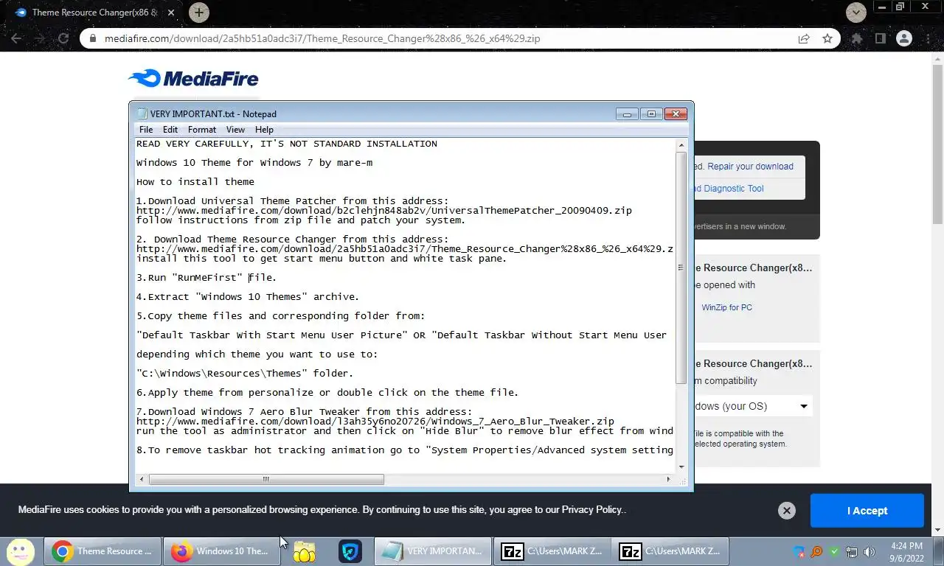Image resolution: width=944 pixels, height=566 pixels.
Task: Bookmark this page with the star icon
Action: pos(827,38)
